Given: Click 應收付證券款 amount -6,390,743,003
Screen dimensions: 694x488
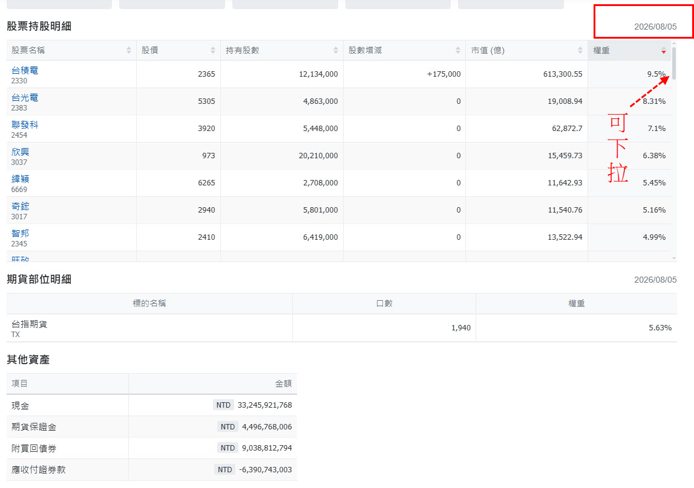Looking at the screenshot, I should pyautogui.click(x=265, y=469).
